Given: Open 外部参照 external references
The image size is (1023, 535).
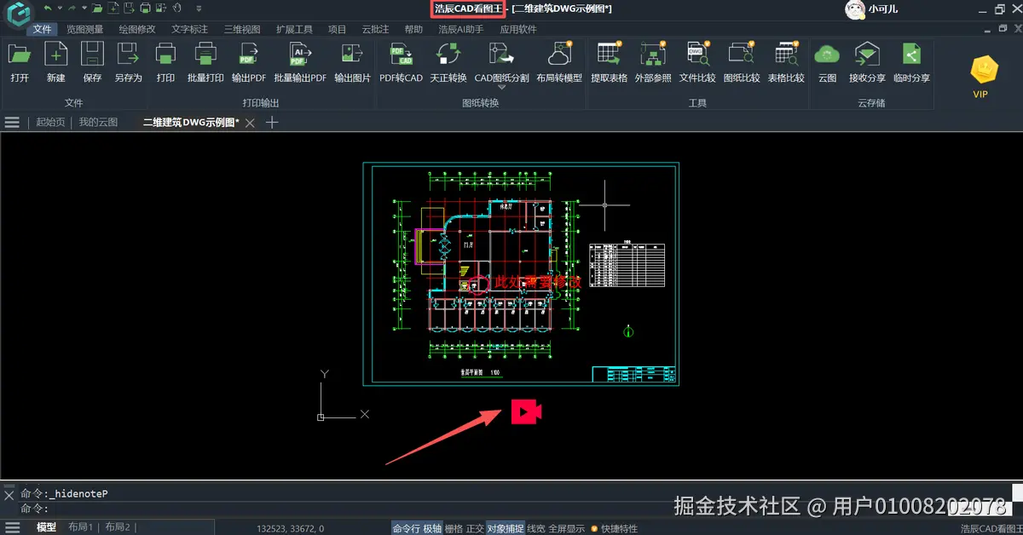Looking at the screenshot, I should [x=653, y=62].
